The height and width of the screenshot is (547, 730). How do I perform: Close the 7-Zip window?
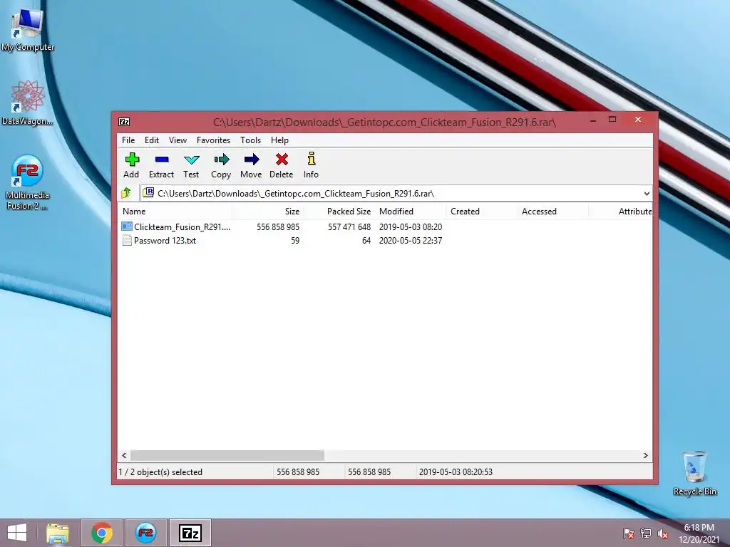point(638,120)
